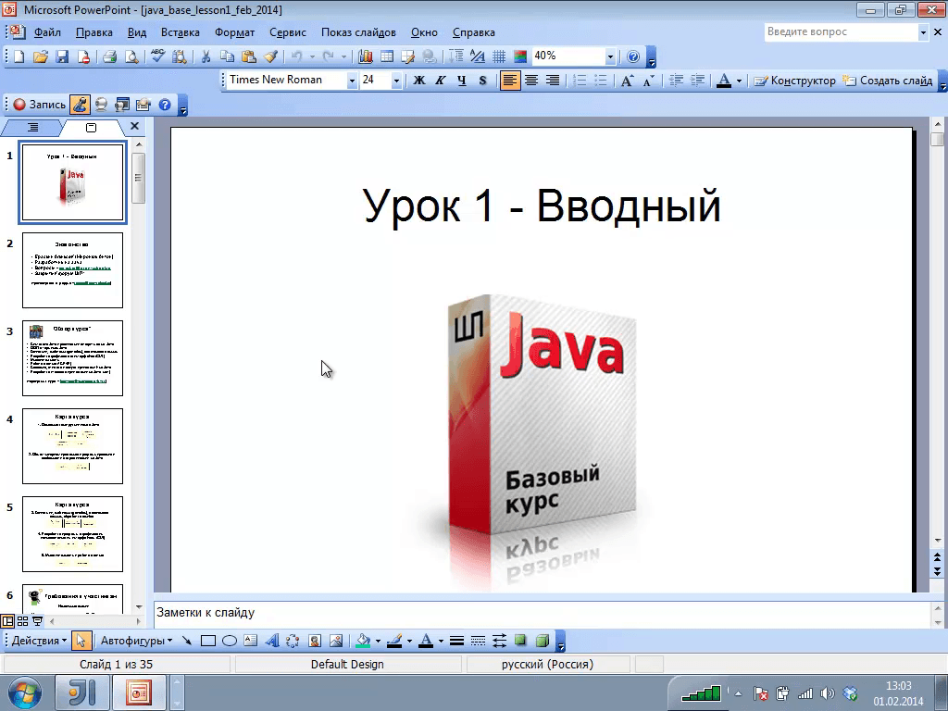Insert a diagram or organization chart
Screen dimensions: 948x711
click(293, 641)
